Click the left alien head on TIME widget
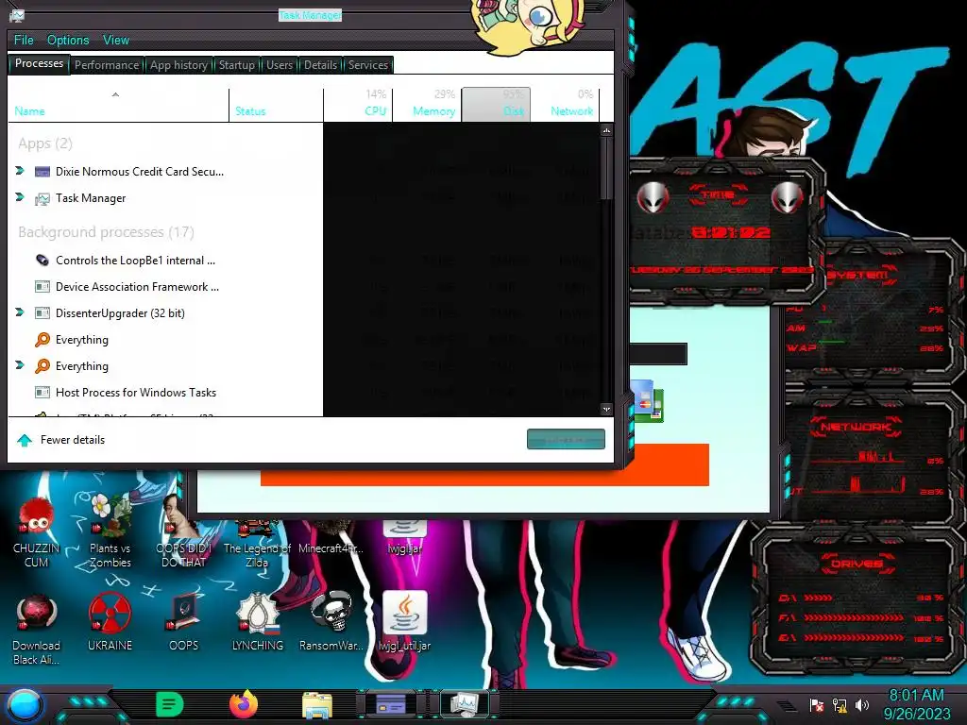Screen dimensions: 967x725 point(653,197)
